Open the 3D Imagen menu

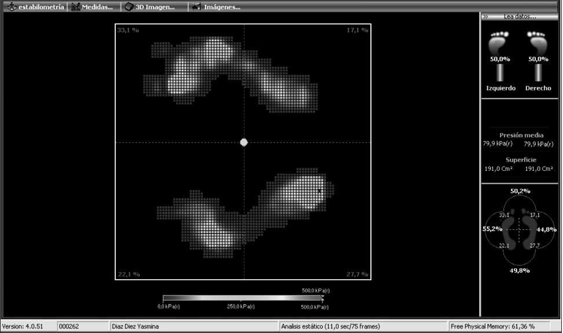pyautogui.click(x=155, y=7)
